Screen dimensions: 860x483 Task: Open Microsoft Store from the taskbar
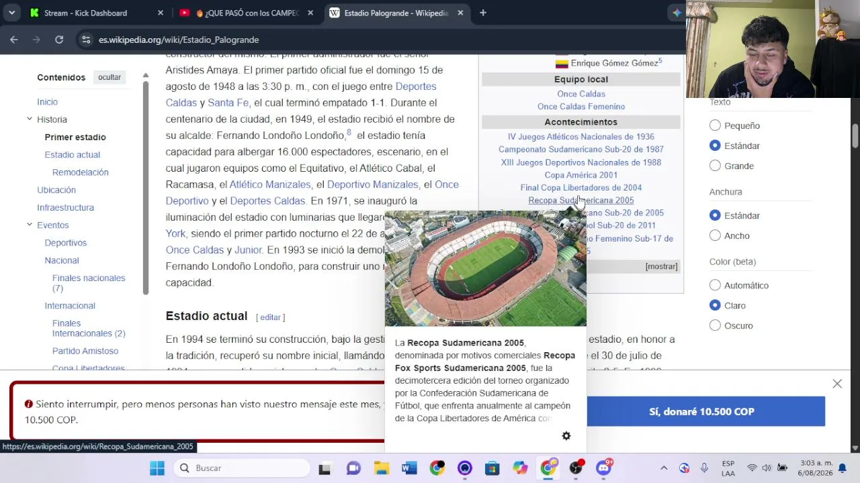[492, 468]
